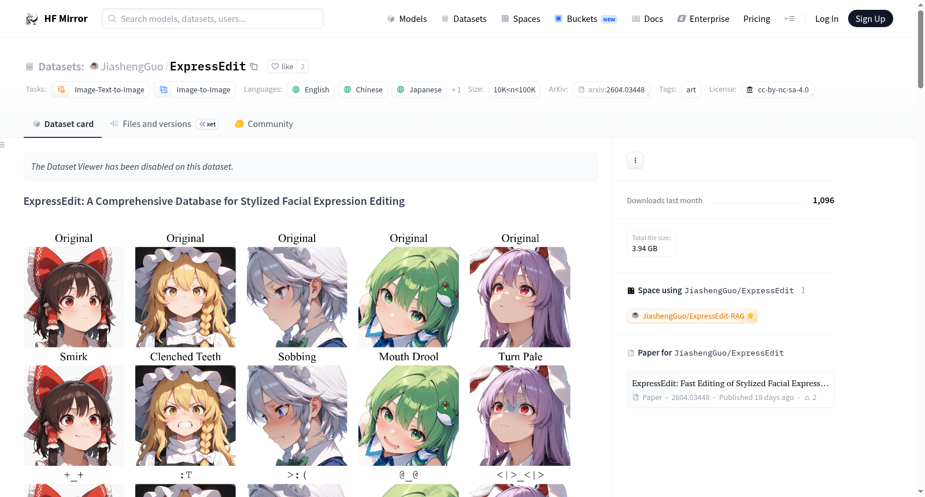Click the Spaces icon in navbar

[x=505, y=19]
